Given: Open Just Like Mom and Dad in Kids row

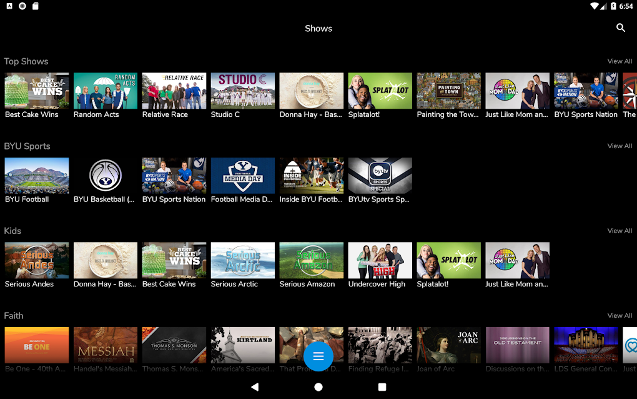Looking at the screenshot, I should [x=517, y=260].
